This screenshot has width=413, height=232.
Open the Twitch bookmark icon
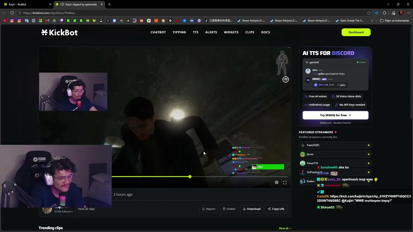point(62,21)
